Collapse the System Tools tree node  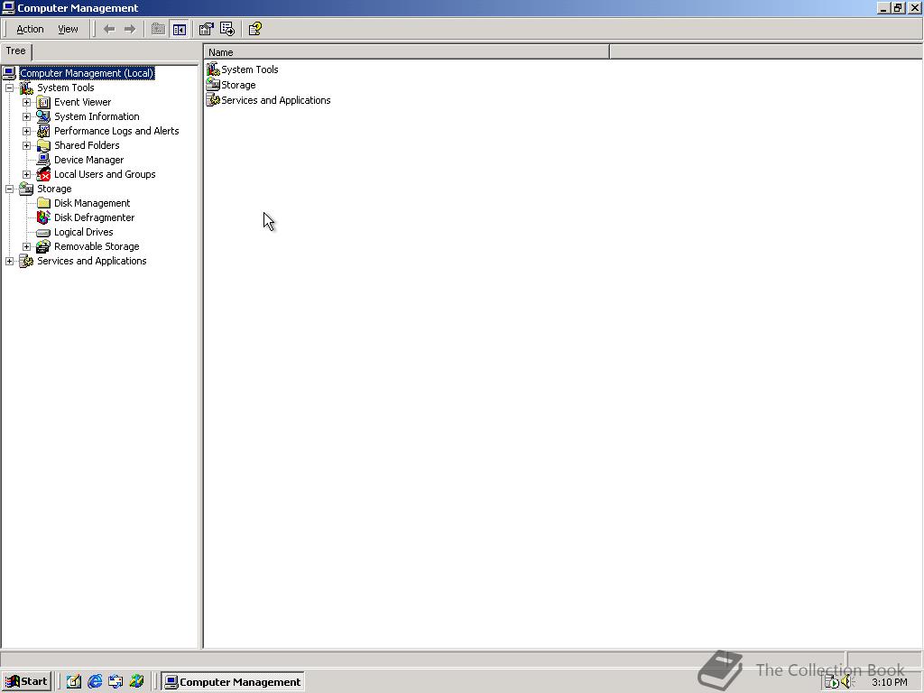9,88
